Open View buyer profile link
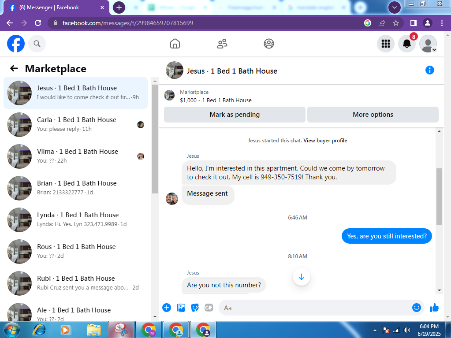The image size is (451, 338). tap(325, 141)
